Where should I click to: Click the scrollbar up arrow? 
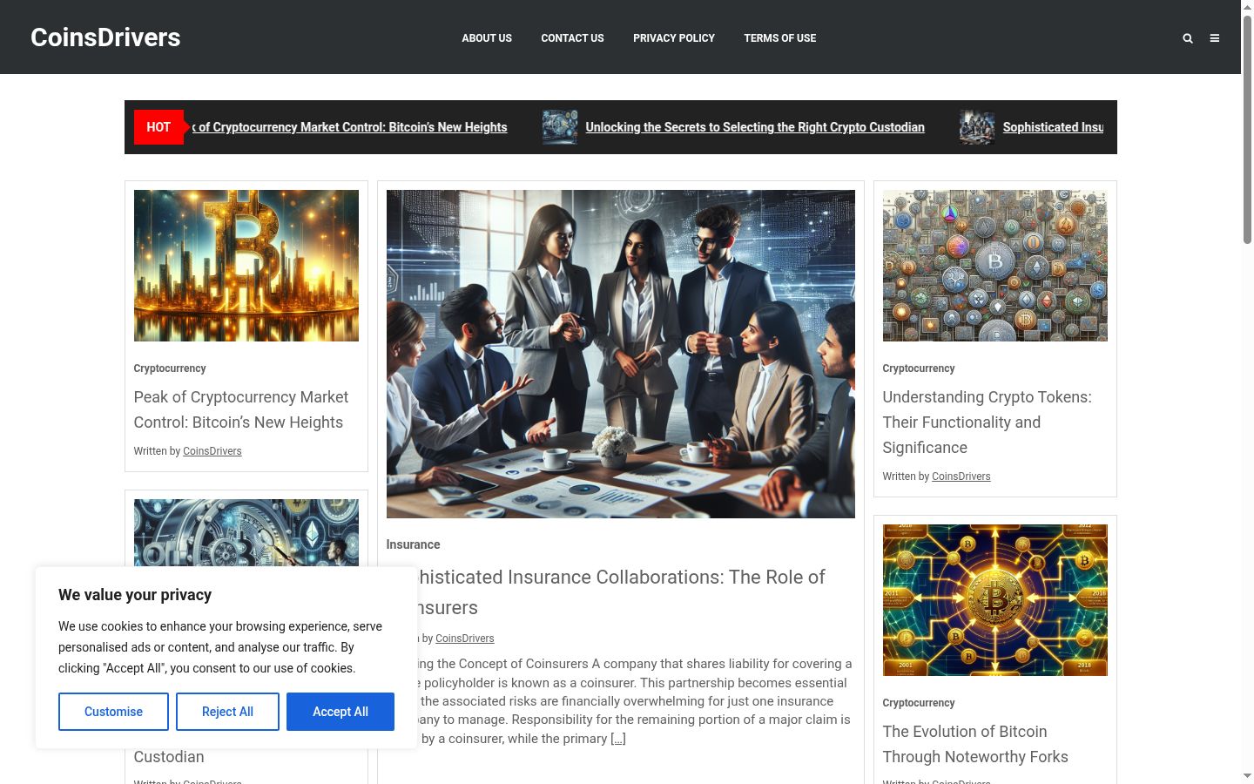[1247, 7]
